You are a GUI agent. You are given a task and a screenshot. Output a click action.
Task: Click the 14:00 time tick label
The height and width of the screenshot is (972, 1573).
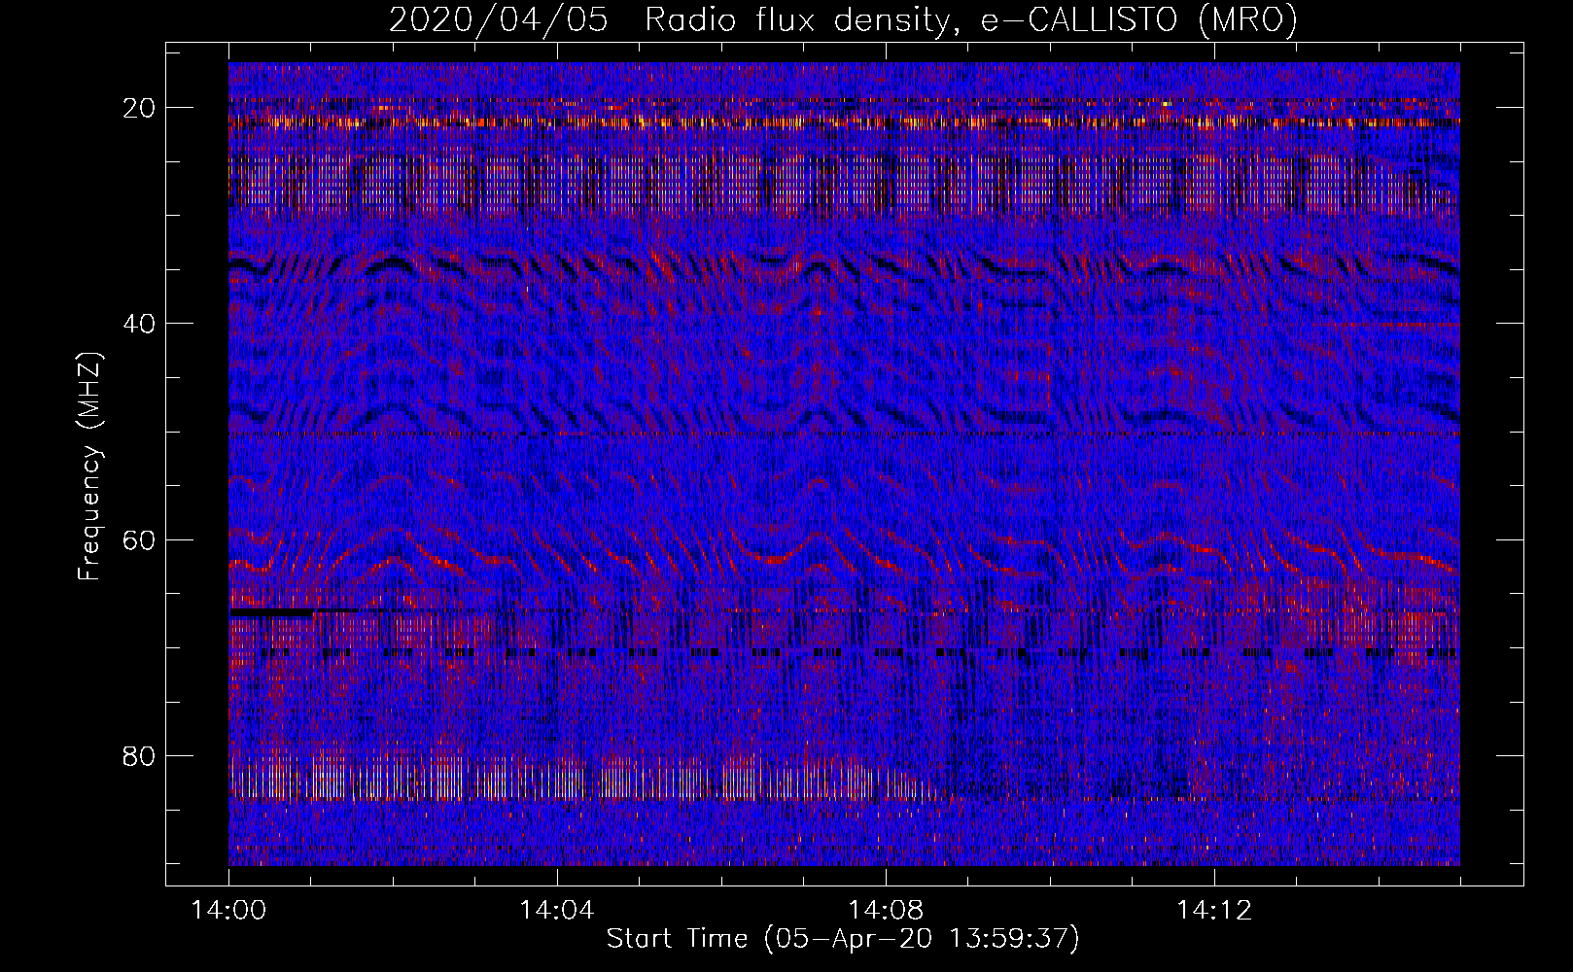[x=228, y=911]
